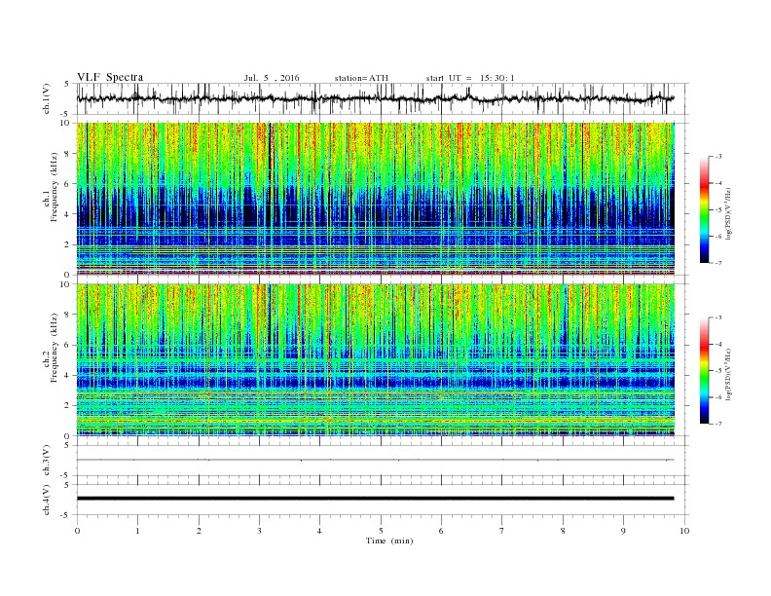Click the ch.2 spectrogram '8' kHz tick label

68,315
